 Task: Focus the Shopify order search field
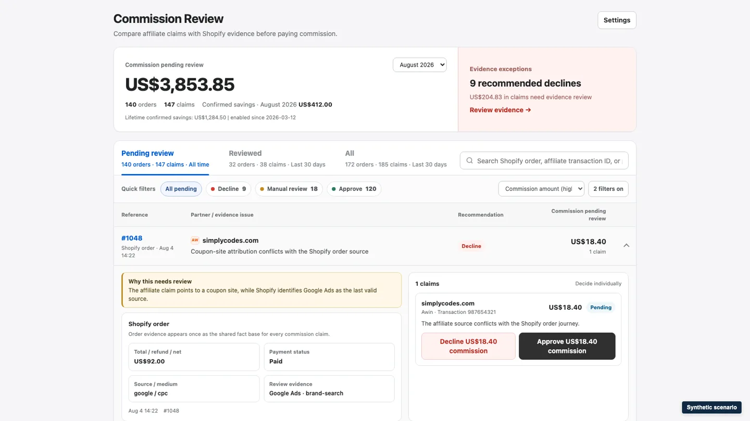[544, 161]
